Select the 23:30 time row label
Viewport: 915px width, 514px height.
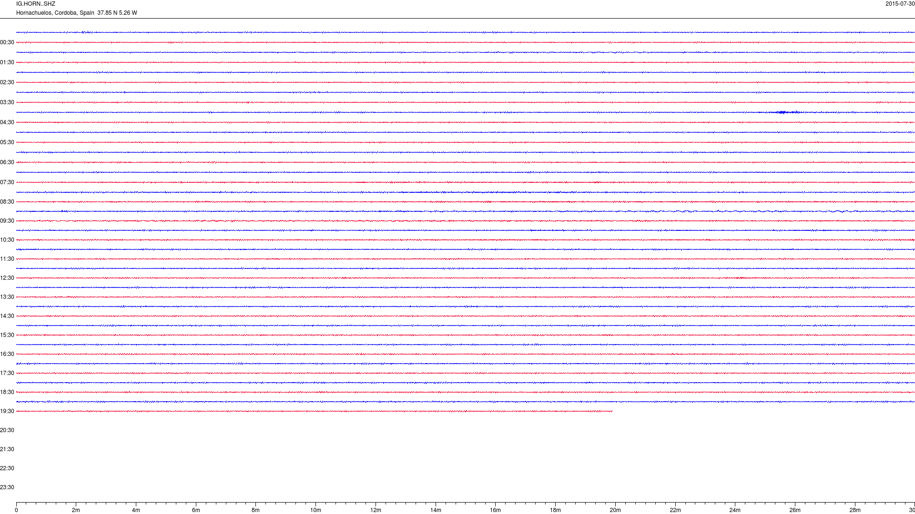[7, 487]
